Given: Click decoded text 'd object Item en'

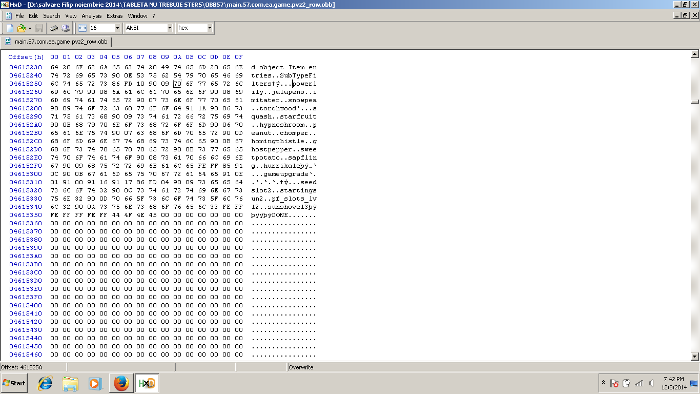Looking at the screenshot, I should click(284, 67).
